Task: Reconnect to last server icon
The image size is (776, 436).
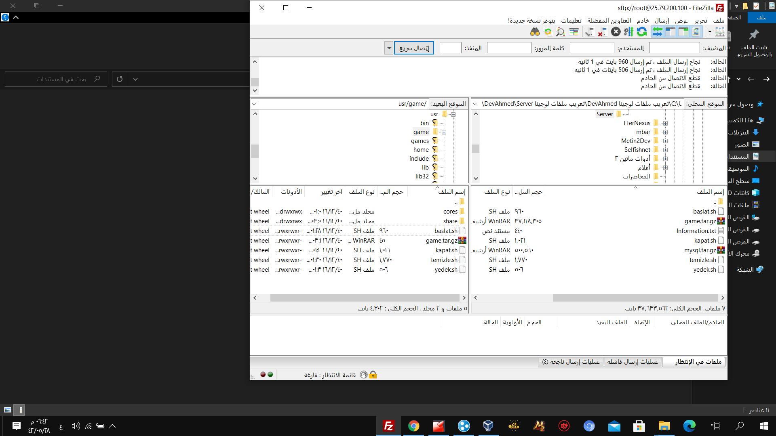Action: coord(589,31)
